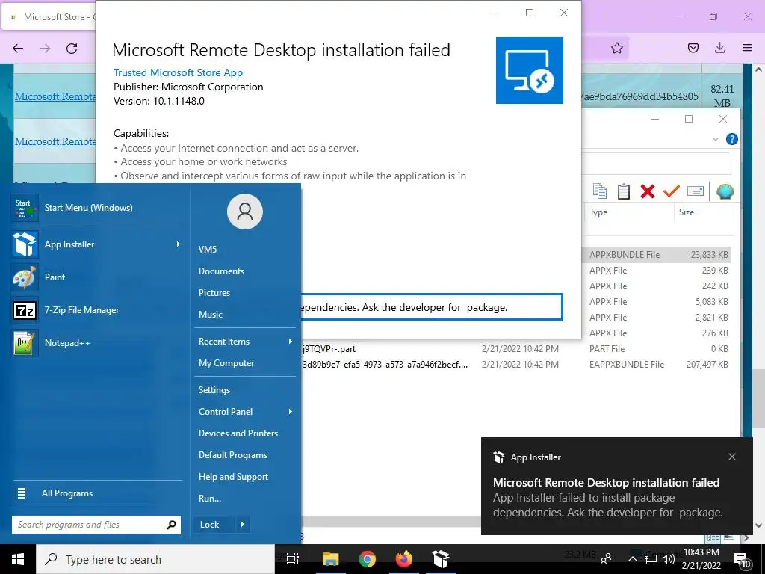Click the taskbar clock showing 10:43 PM
Viewport: 765px width, 574px height.
click(701, 559)
